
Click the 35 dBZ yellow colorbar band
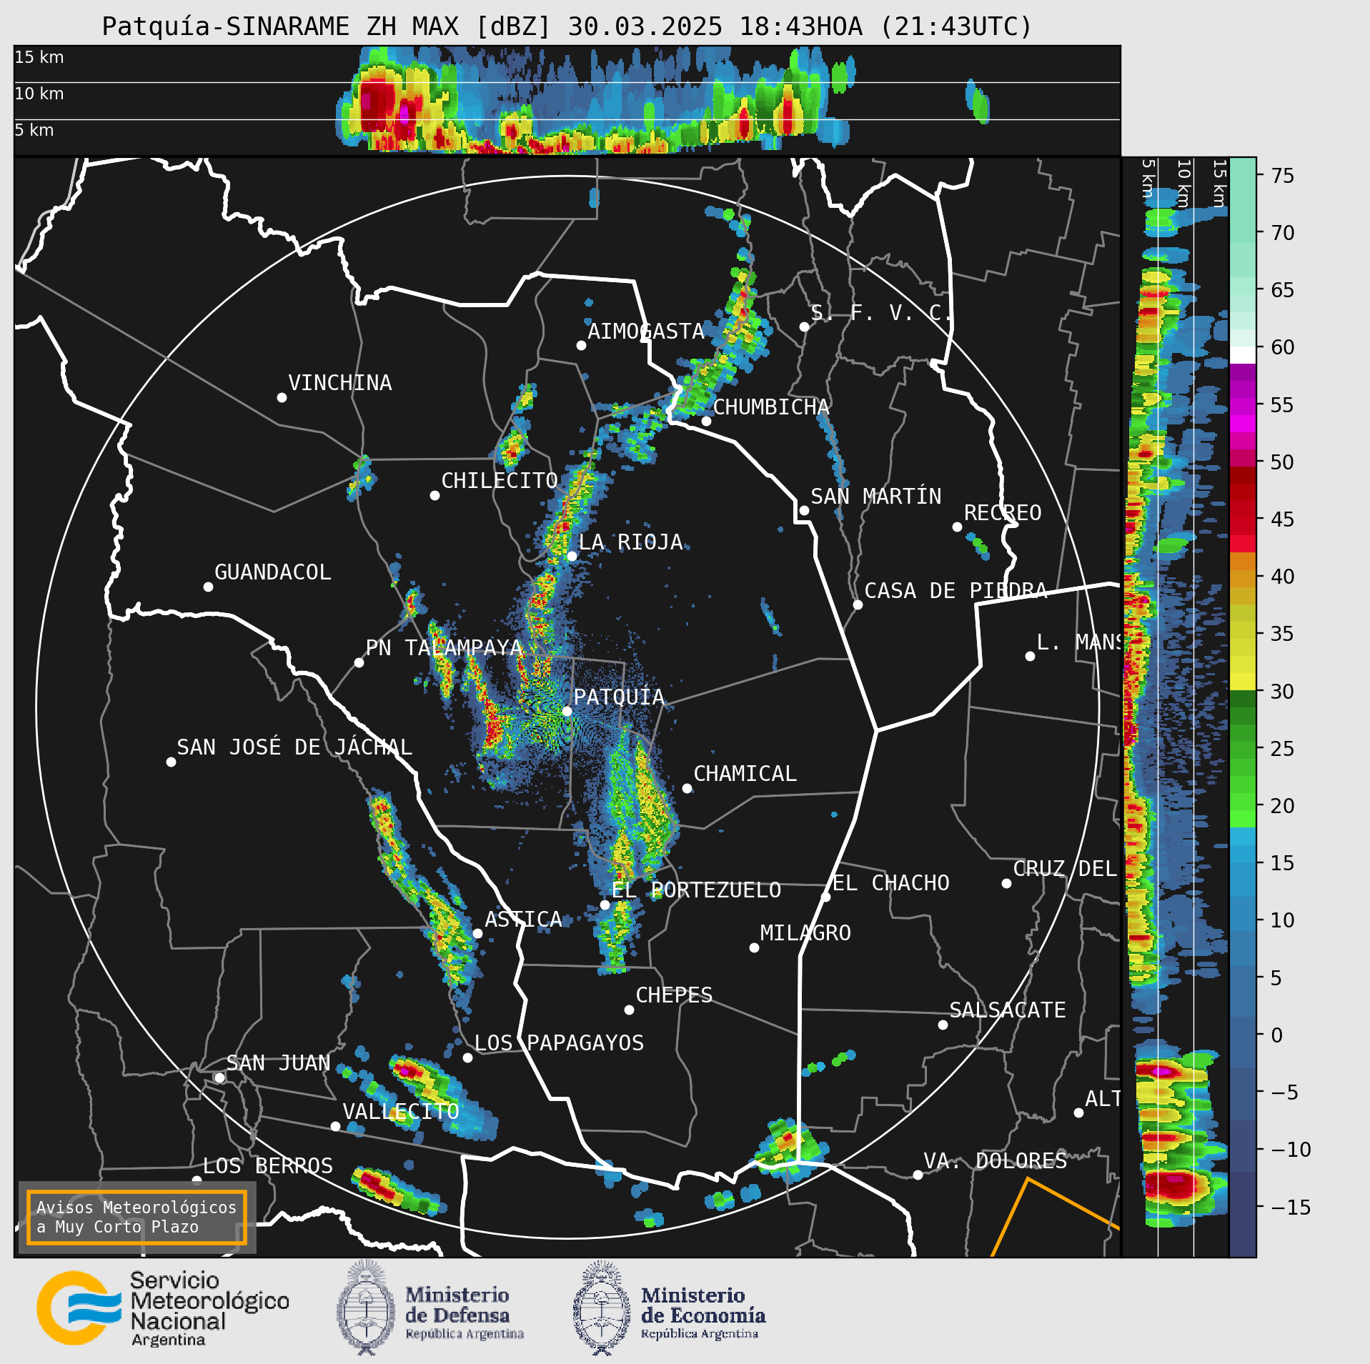click(1242, 630)
